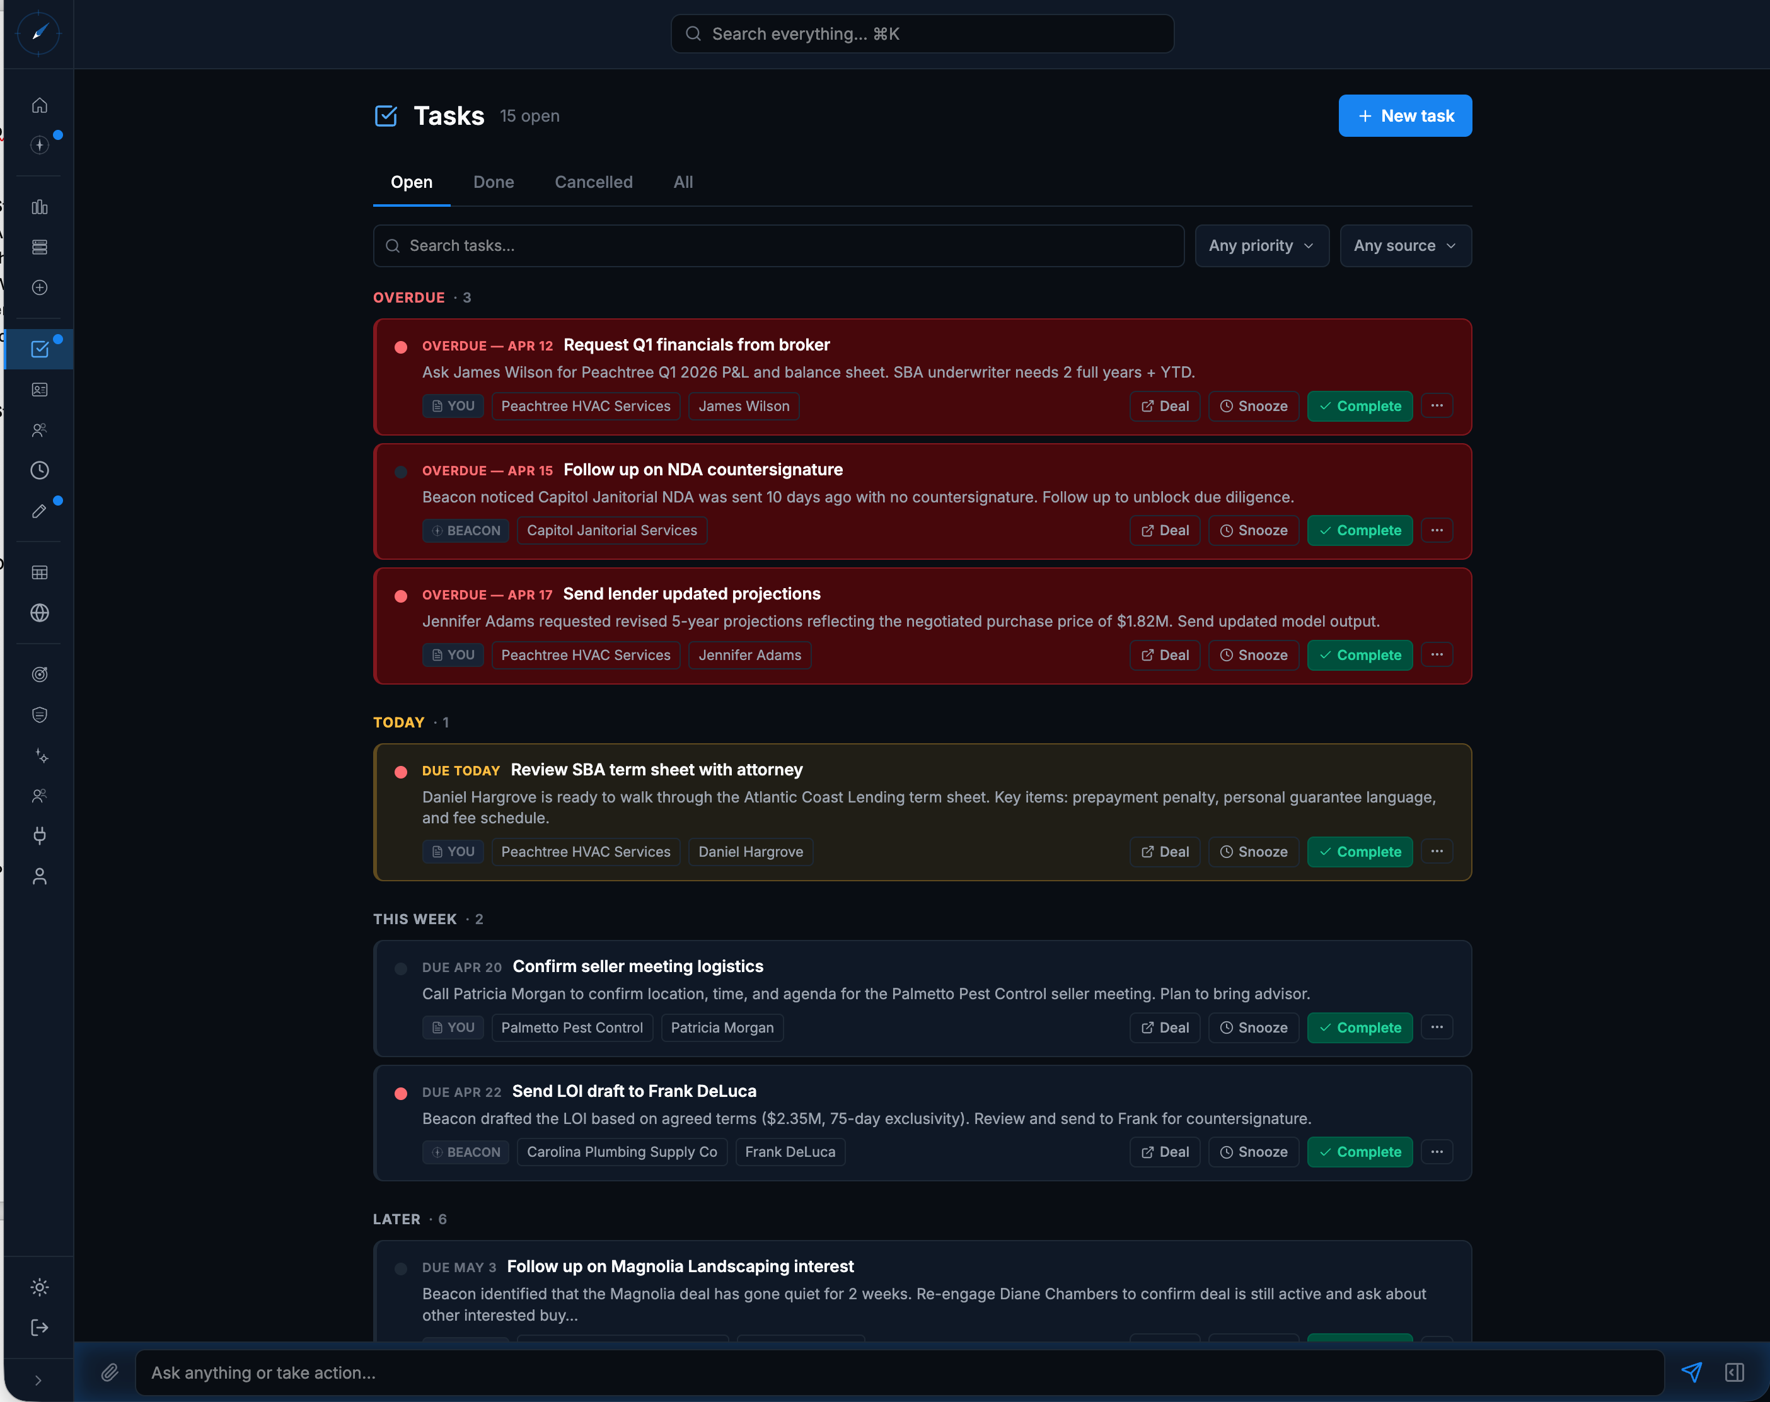Click the Capitol Janitorial Services tag
The image size is (1770, 1402).
point(611,530)
